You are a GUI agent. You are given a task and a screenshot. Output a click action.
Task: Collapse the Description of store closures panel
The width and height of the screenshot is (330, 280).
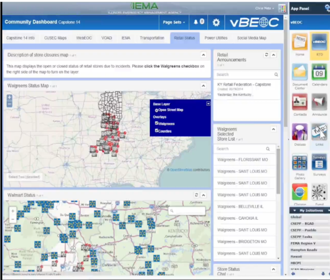204,55
